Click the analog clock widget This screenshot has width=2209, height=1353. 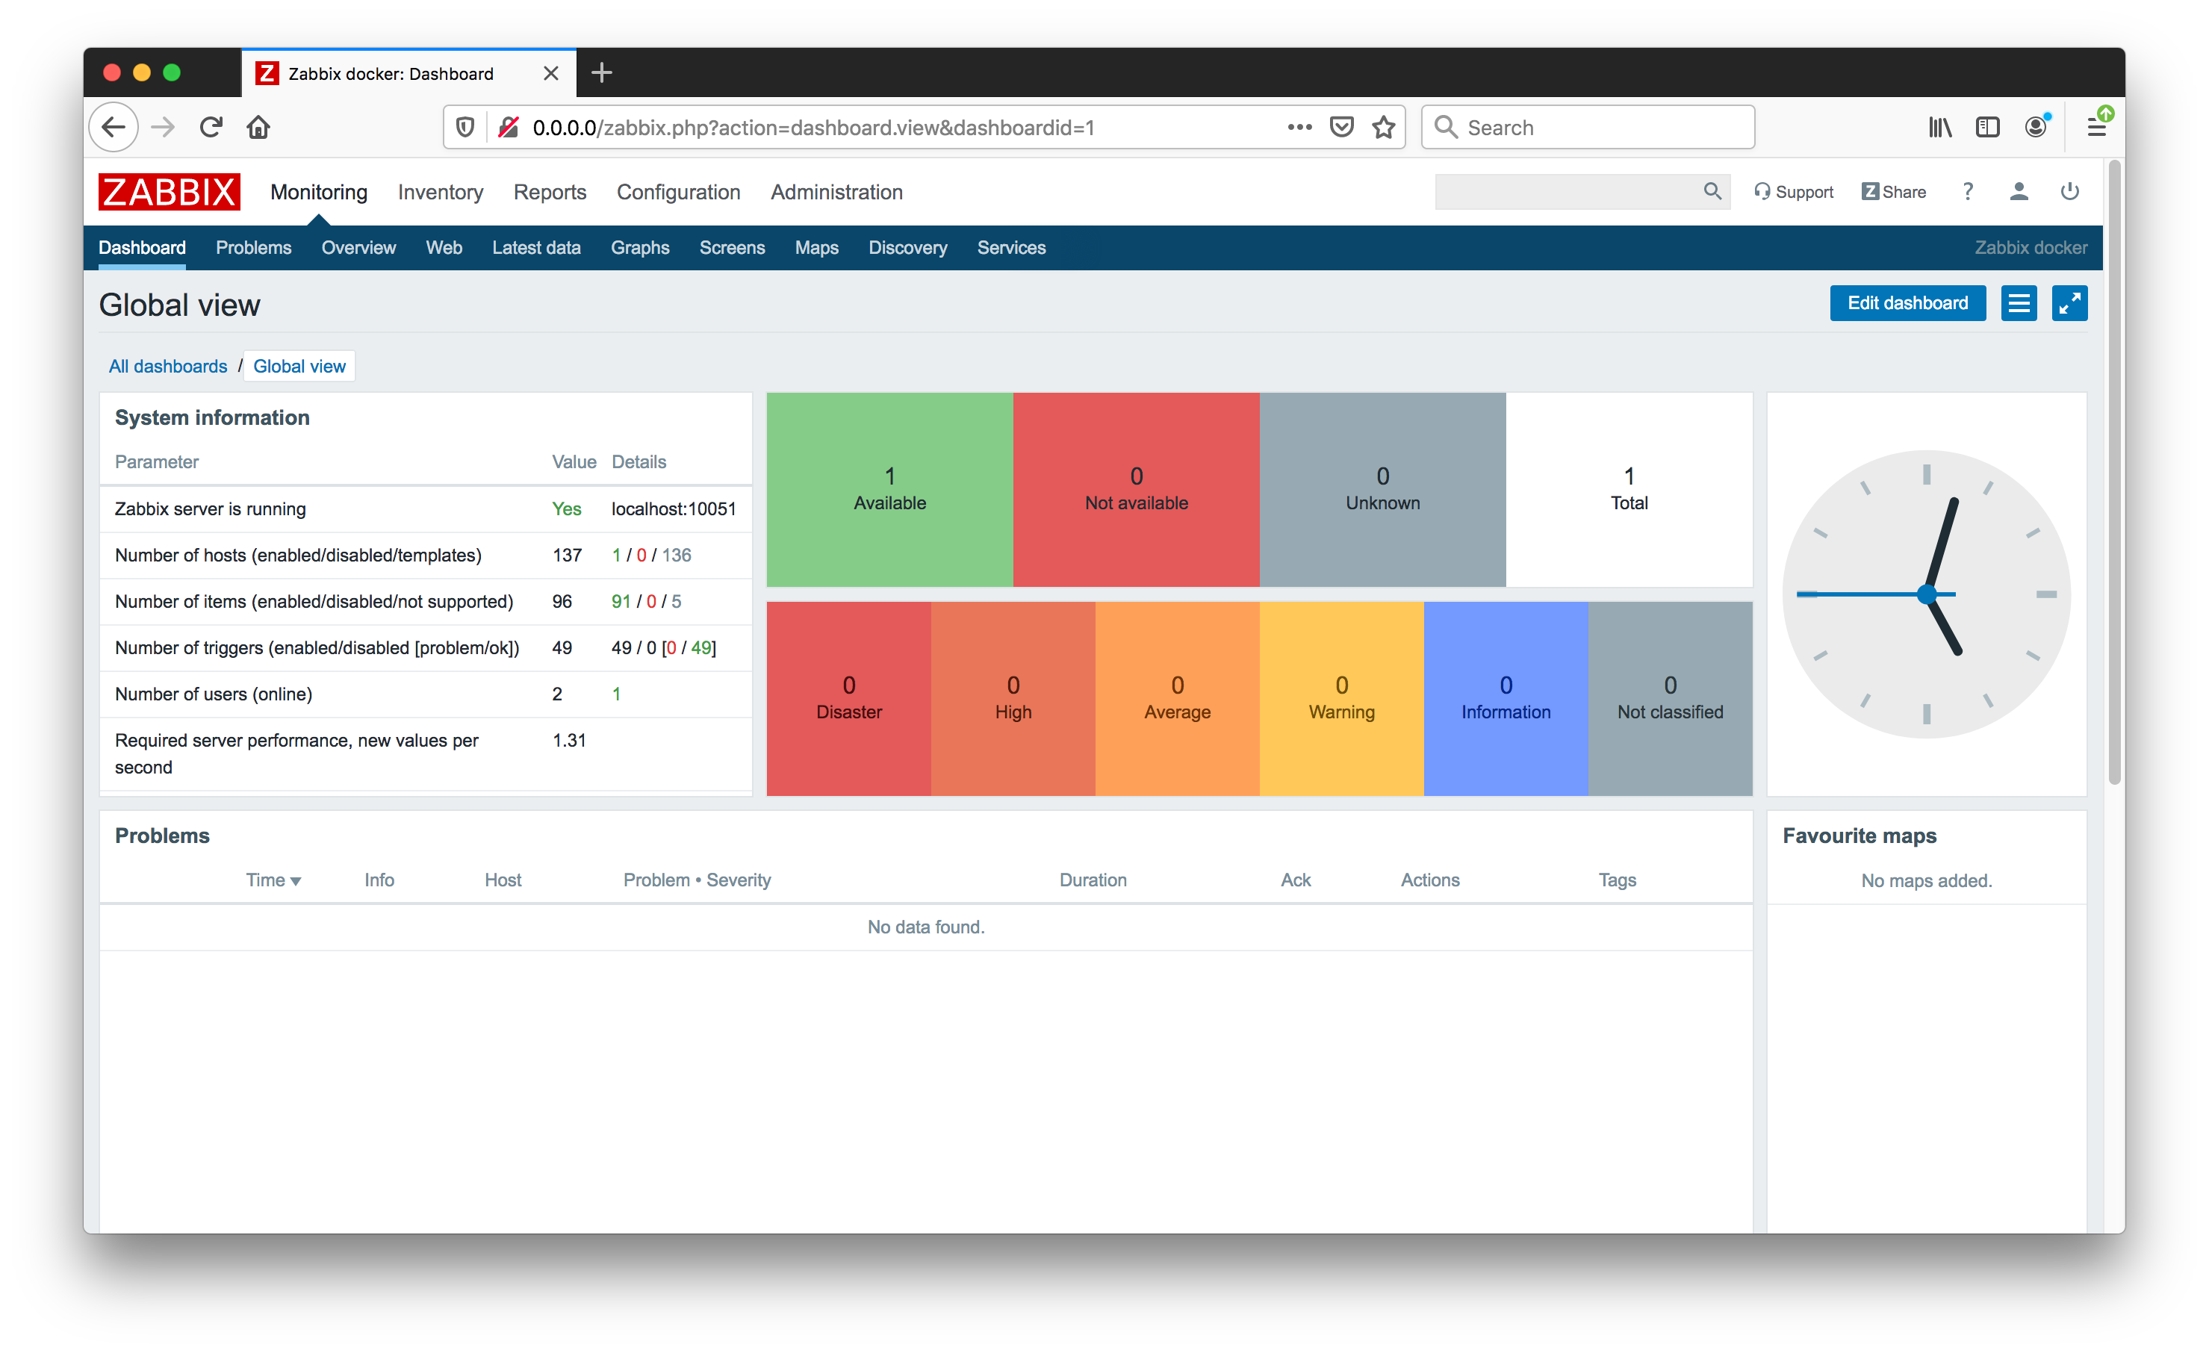pyautogui.click(x=1927, y=594)
